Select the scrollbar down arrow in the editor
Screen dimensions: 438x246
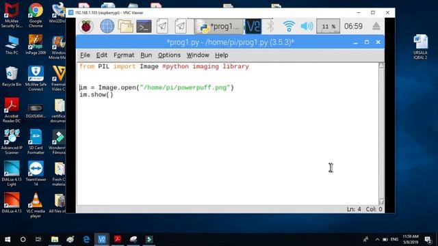click(x=381, y=202)
